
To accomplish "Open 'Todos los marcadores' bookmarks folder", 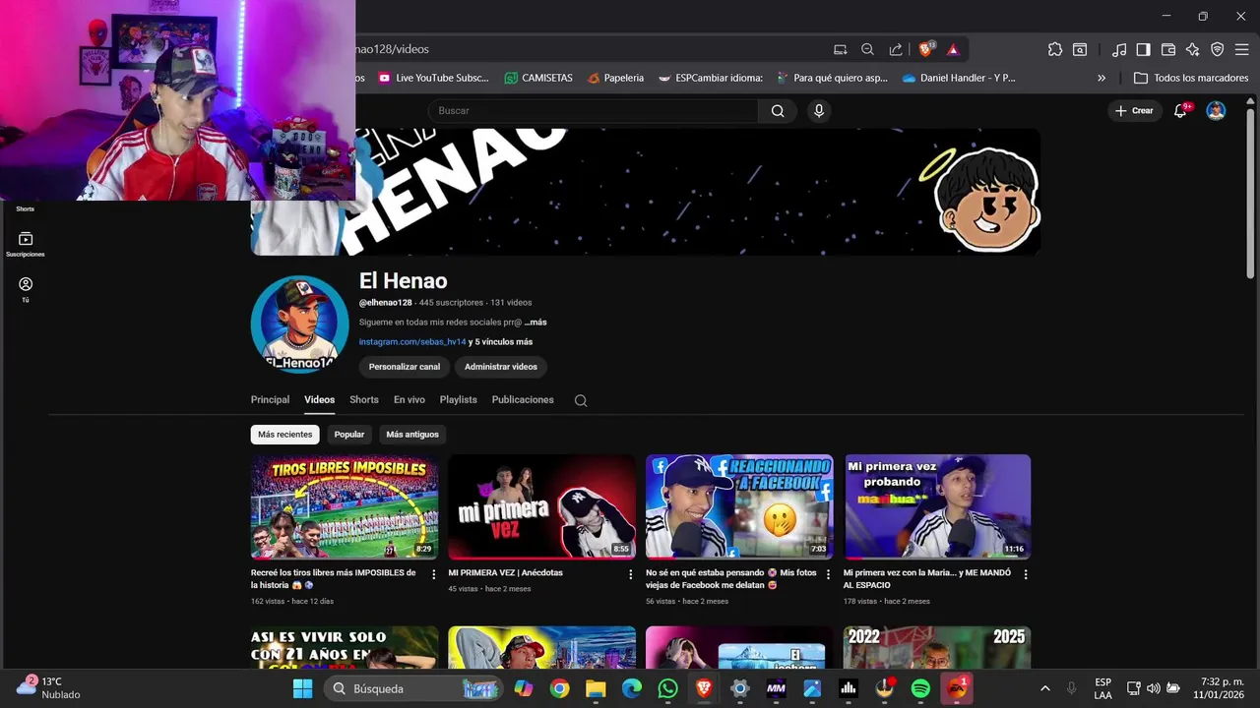I will [x=1191, y=78].
